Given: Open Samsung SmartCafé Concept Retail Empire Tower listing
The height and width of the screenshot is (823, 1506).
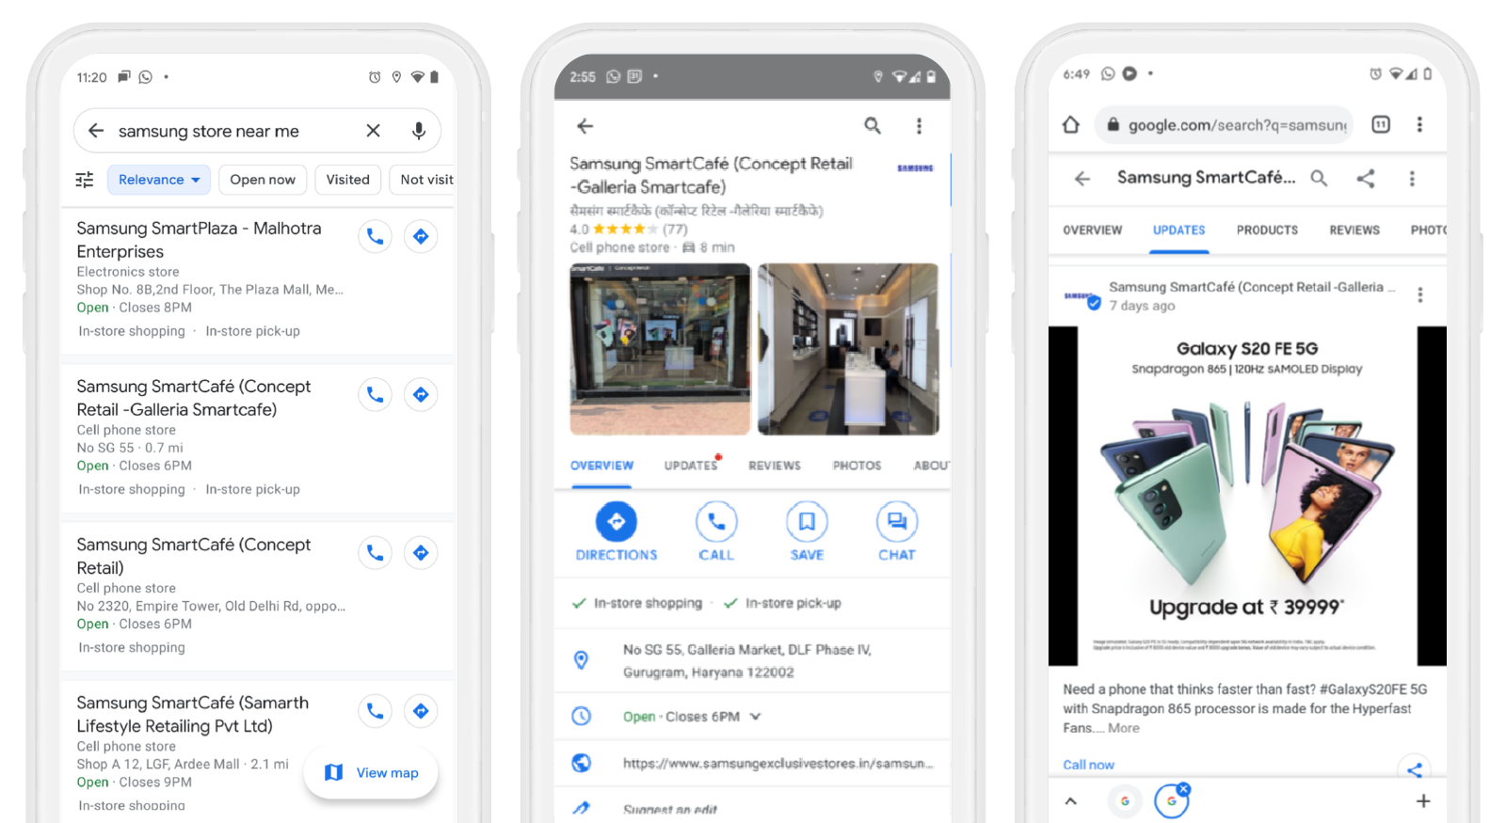Looking at the screenshot, I should click(194, 556).
